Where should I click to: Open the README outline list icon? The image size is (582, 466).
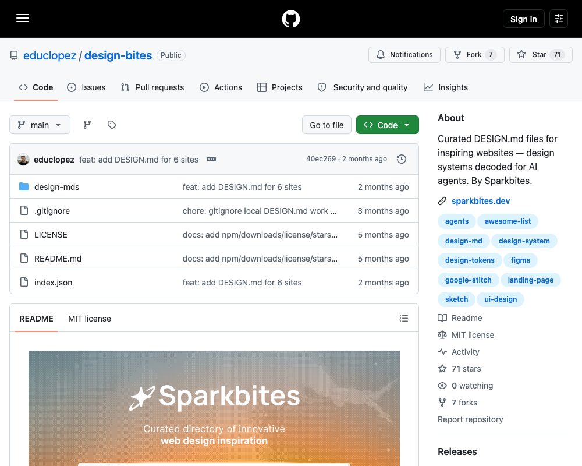[x=404, y=318]
